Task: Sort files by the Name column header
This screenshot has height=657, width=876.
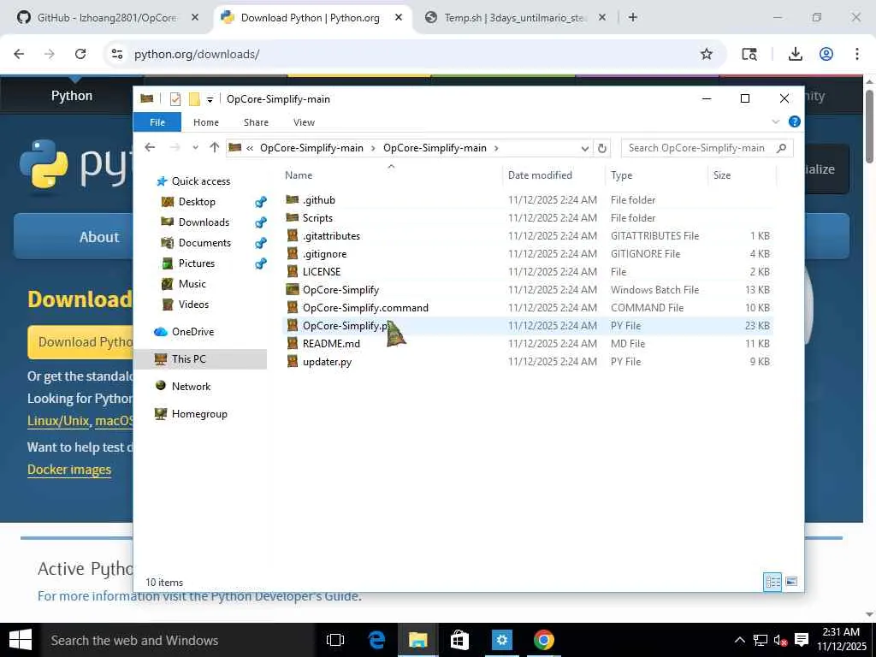Action: (392, 175)
